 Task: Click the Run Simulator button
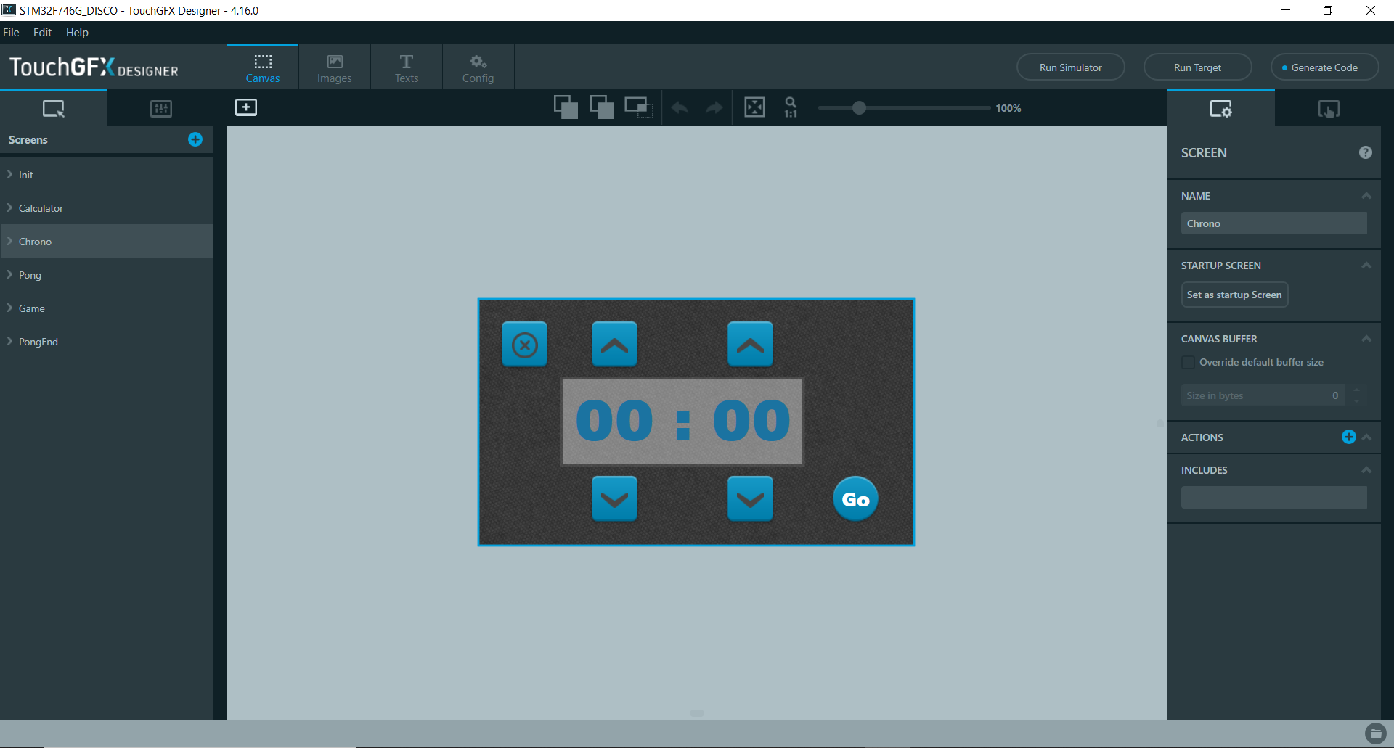click(x=1070, y=67)
